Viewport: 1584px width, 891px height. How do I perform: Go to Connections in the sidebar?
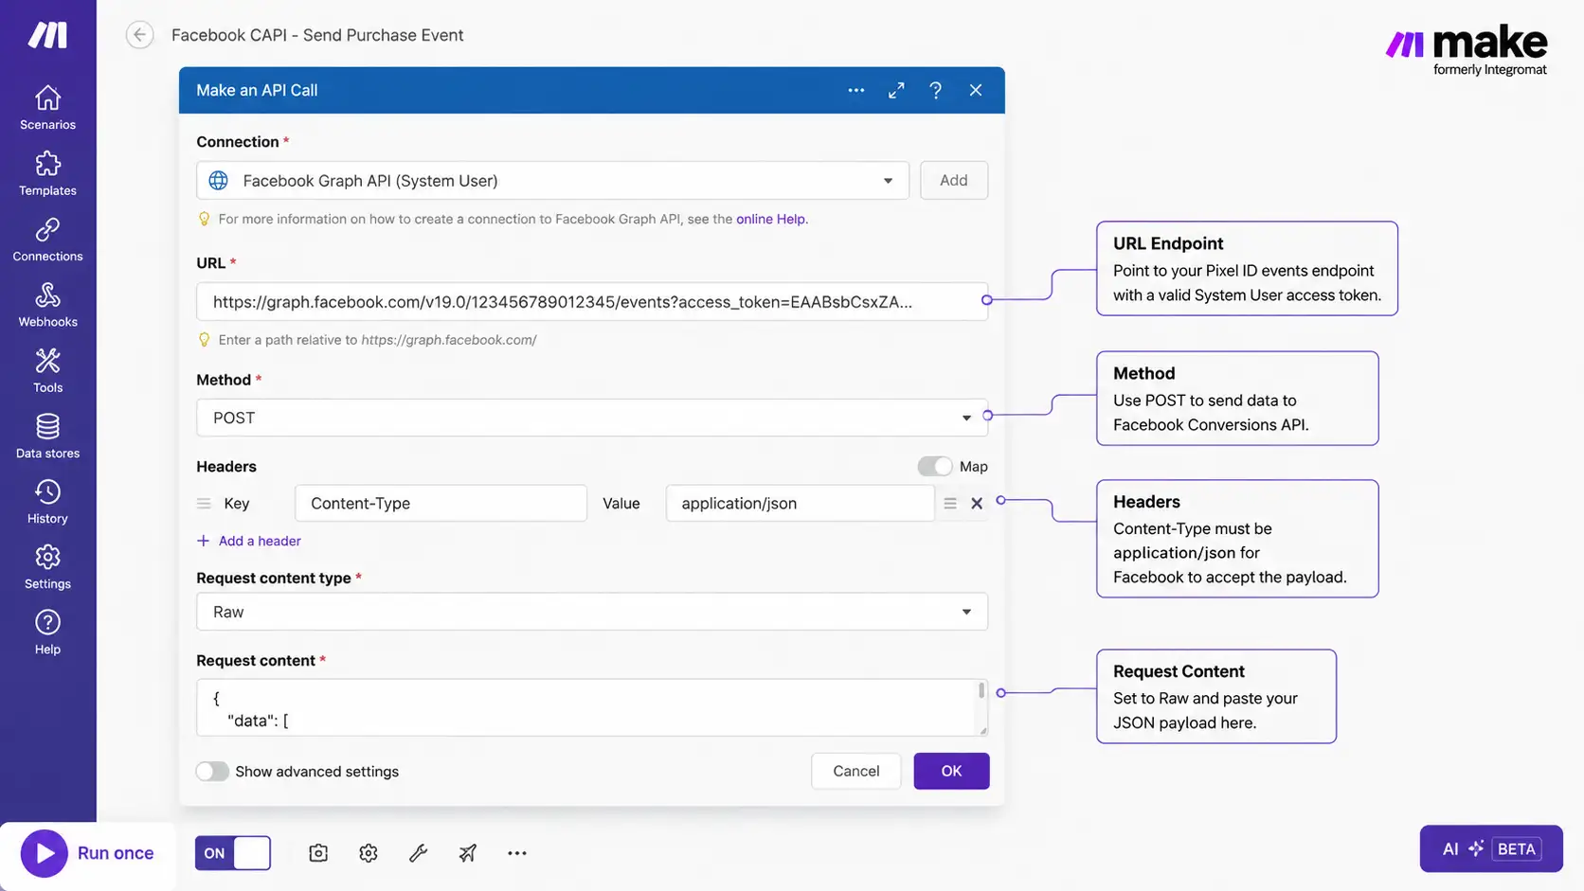(47, 240)
